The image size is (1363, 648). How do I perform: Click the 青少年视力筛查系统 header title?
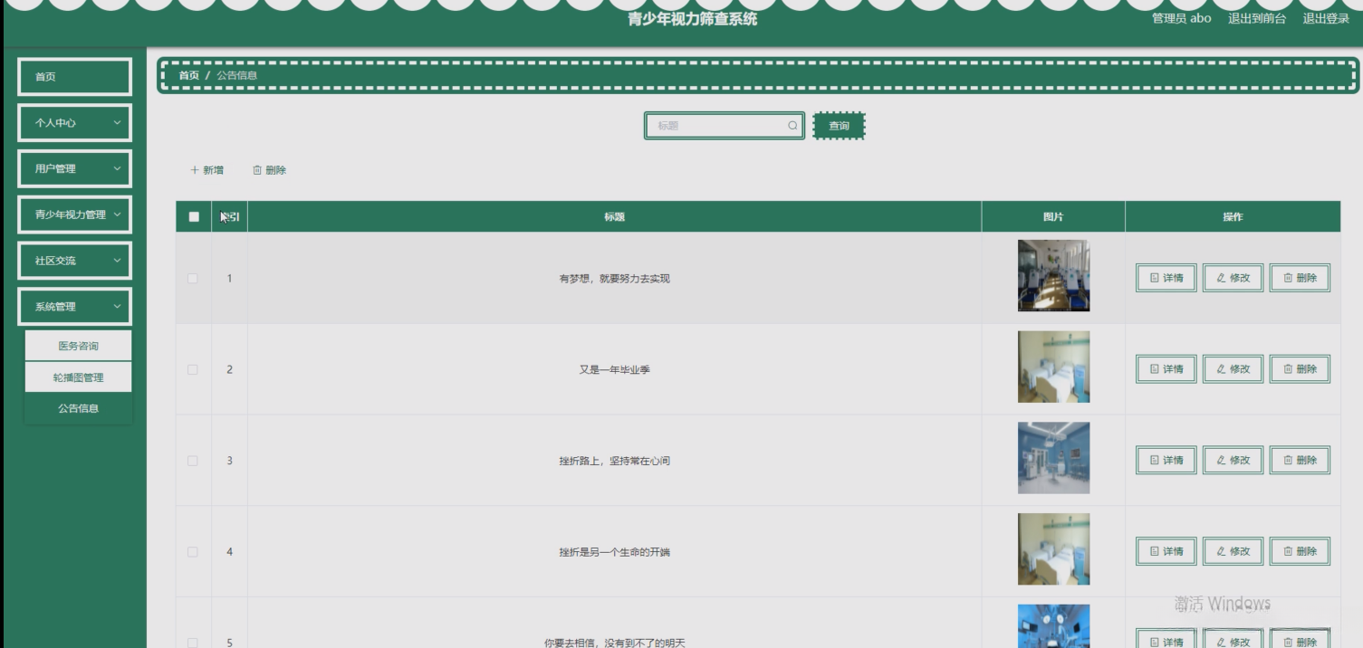coord(693,19)
